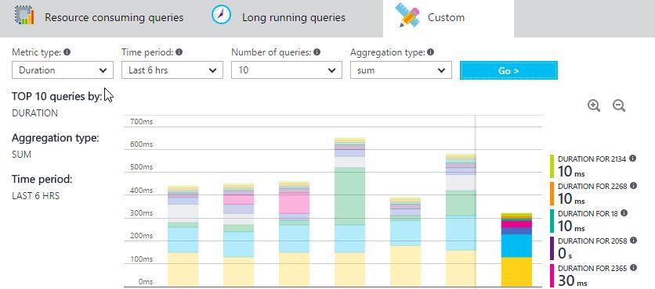Show info tooltip for Time period
This screenshot has width=655, height=289.
179,52
